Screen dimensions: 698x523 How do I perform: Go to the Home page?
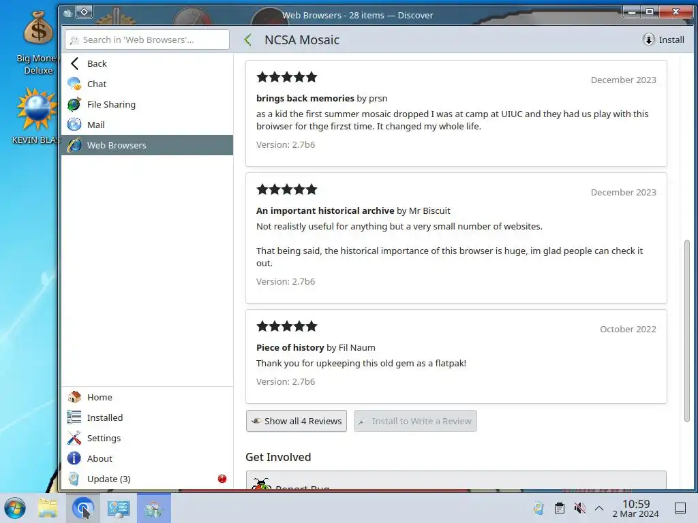[147, 397]
